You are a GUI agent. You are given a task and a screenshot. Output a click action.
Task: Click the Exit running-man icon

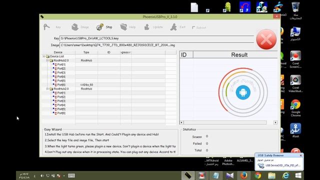[x=173, y=27]
